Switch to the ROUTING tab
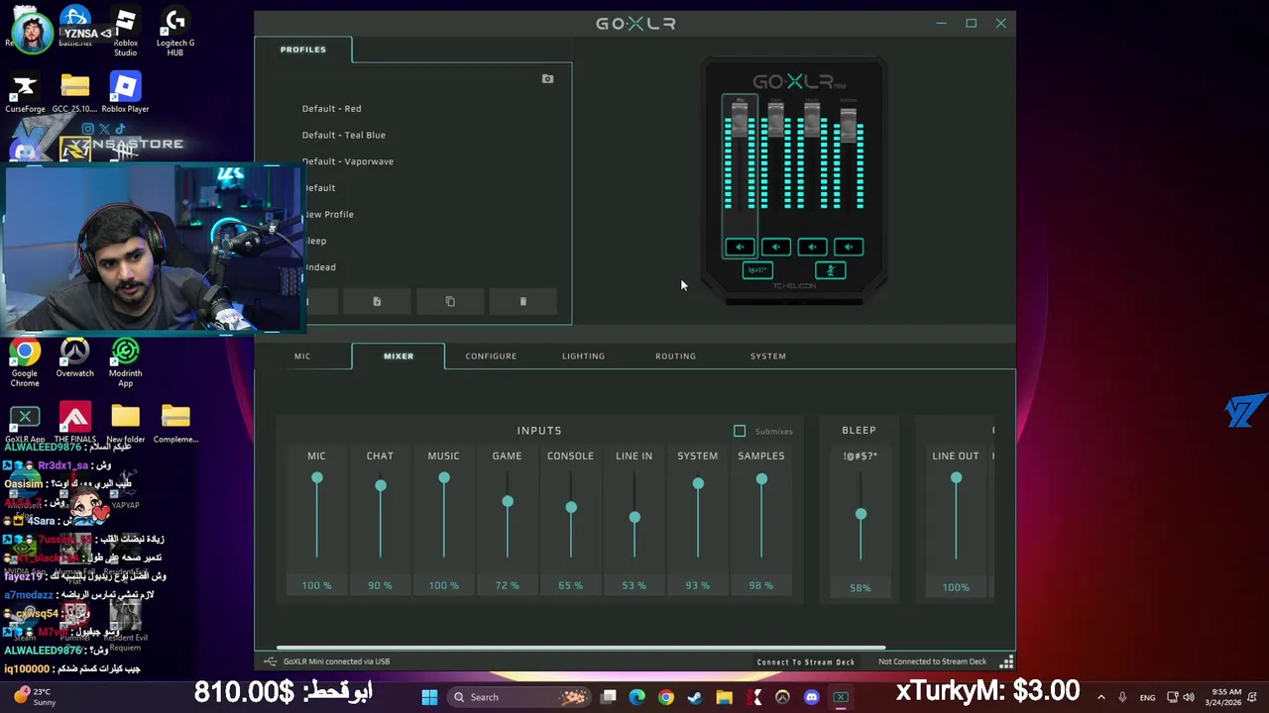Screen dimensions: 1269x713 tap(675, 356)
